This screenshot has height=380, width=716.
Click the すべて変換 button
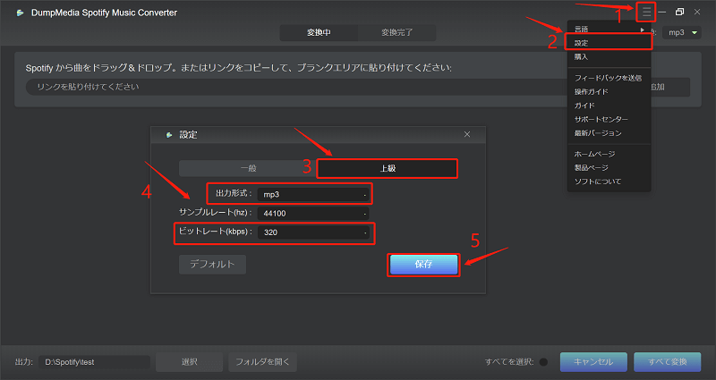point(667,362)
